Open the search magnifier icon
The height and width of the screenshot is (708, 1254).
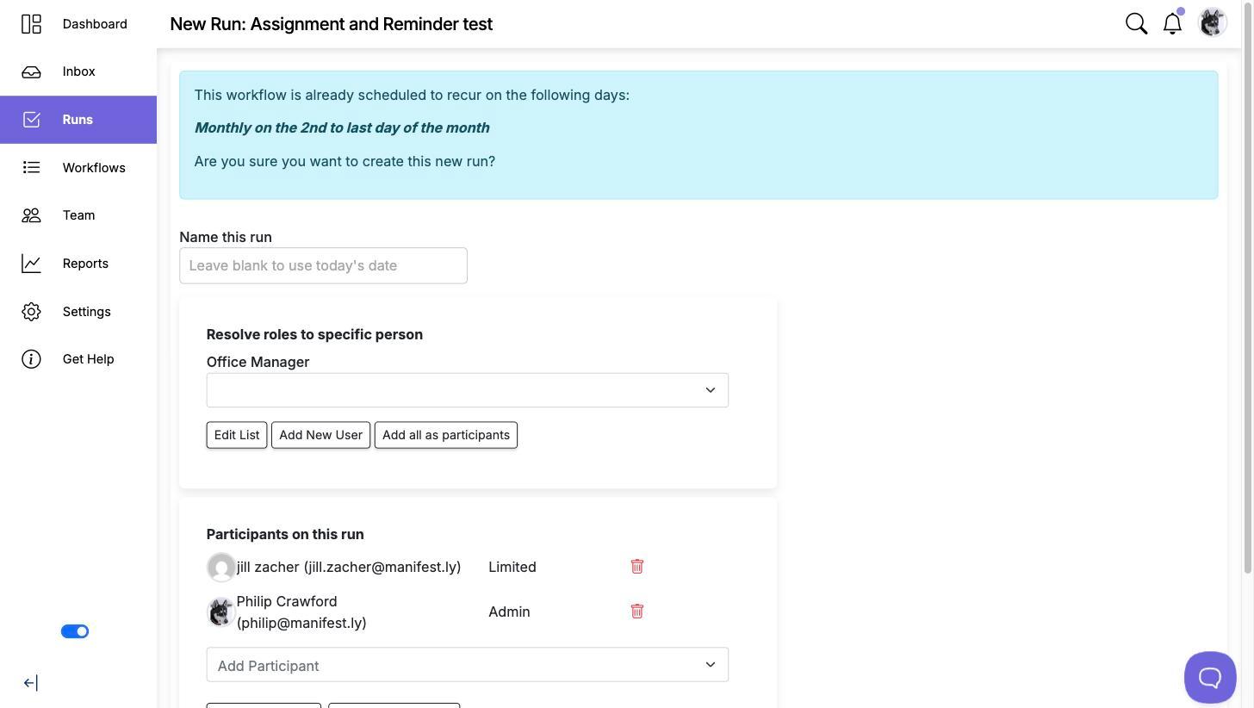(x=1136, y=23)
